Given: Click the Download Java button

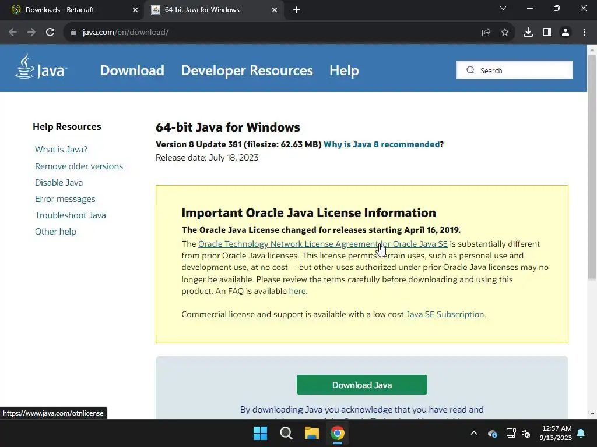Looking at the screenshot, I should pos(361,385).
